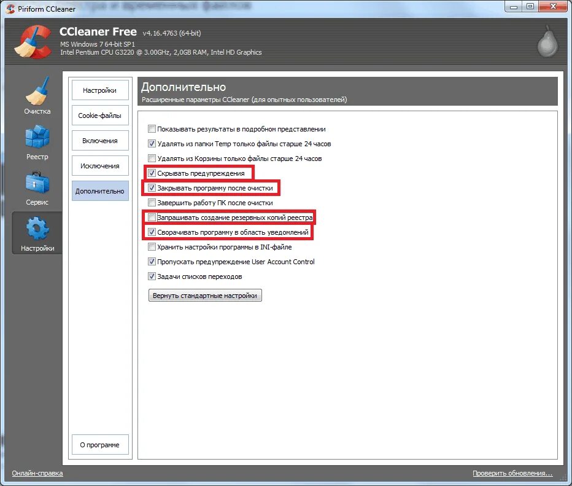Viewport: 572px width, 486px height.
Task: Click the CCleaner logo in header
Action: [33, 42]
